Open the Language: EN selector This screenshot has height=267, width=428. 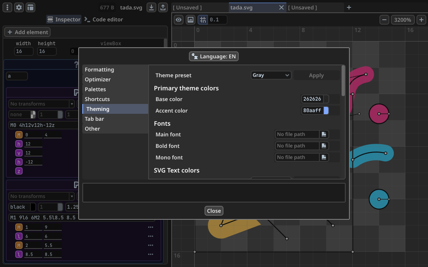click(214, 56)
